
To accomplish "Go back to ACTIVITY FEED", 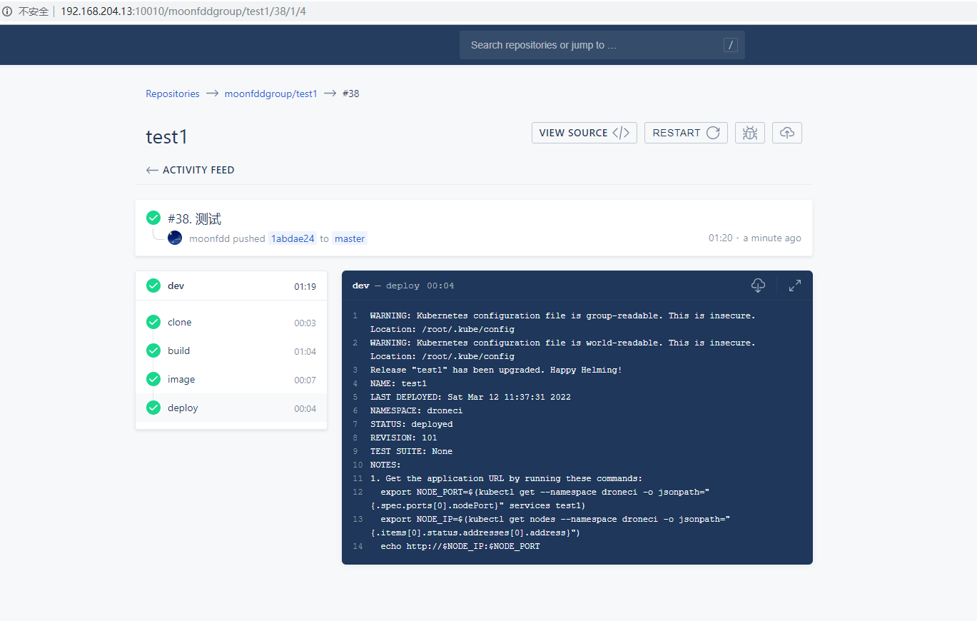I will click(x=190, y=170).
